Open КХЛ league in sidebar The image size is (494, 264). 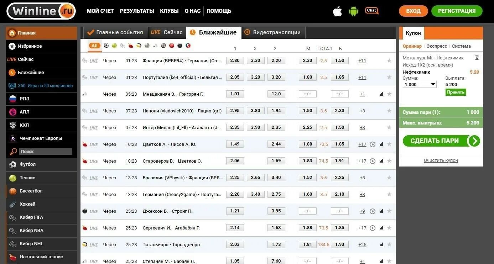click(41, 125)
